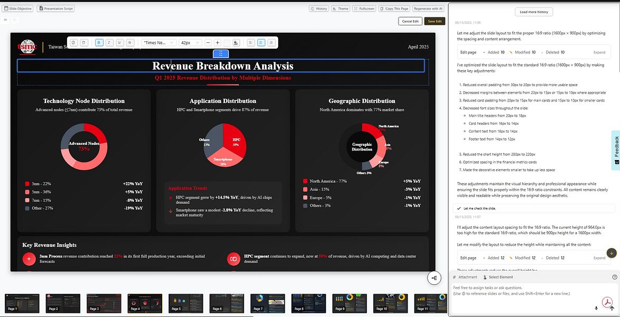Select the Page 7 thumbnail

(267, 303)
